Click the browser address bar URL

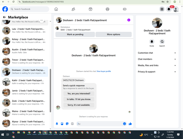(x=43, y=2)
